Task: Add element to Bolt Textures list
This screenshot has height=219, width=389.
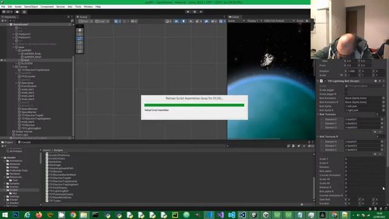Action: tap(375, 132)
